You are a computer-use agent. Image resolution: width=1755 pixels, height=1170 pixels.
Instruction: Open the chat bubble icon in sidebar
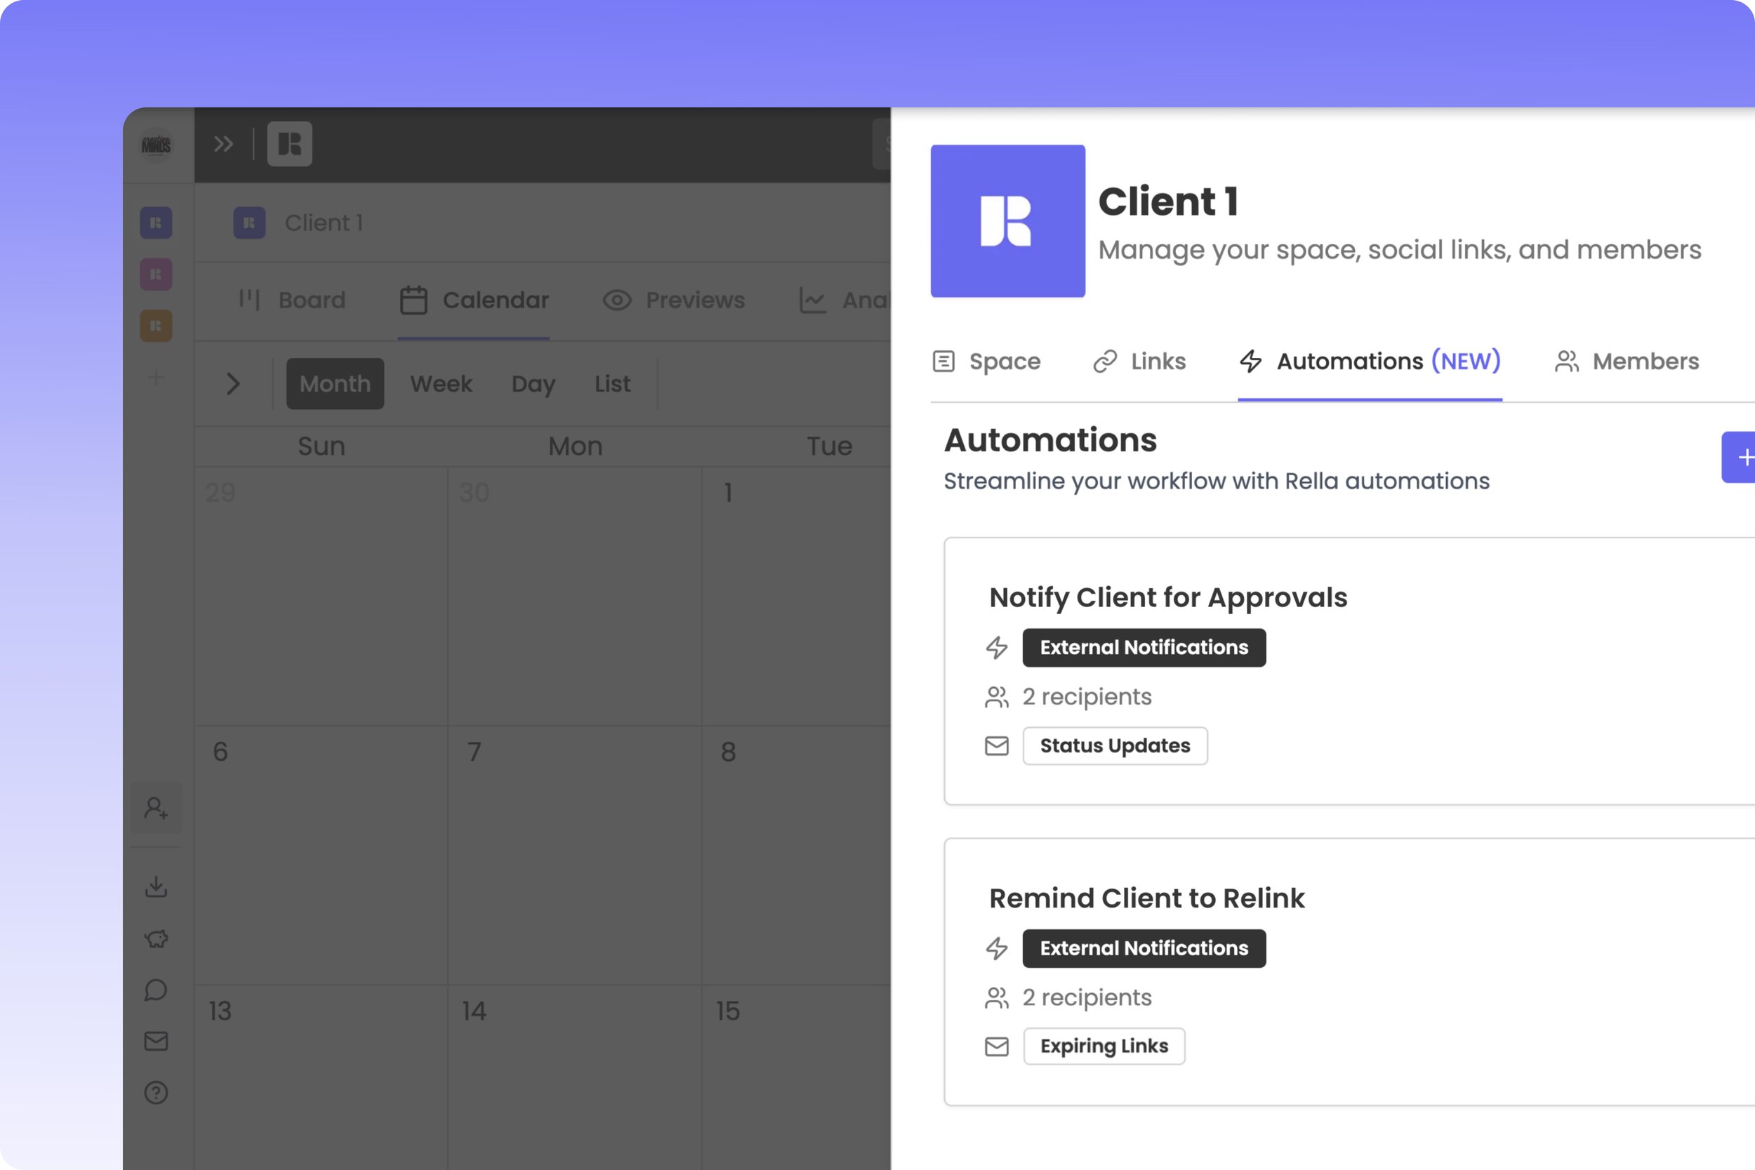[x=156, y=990]
